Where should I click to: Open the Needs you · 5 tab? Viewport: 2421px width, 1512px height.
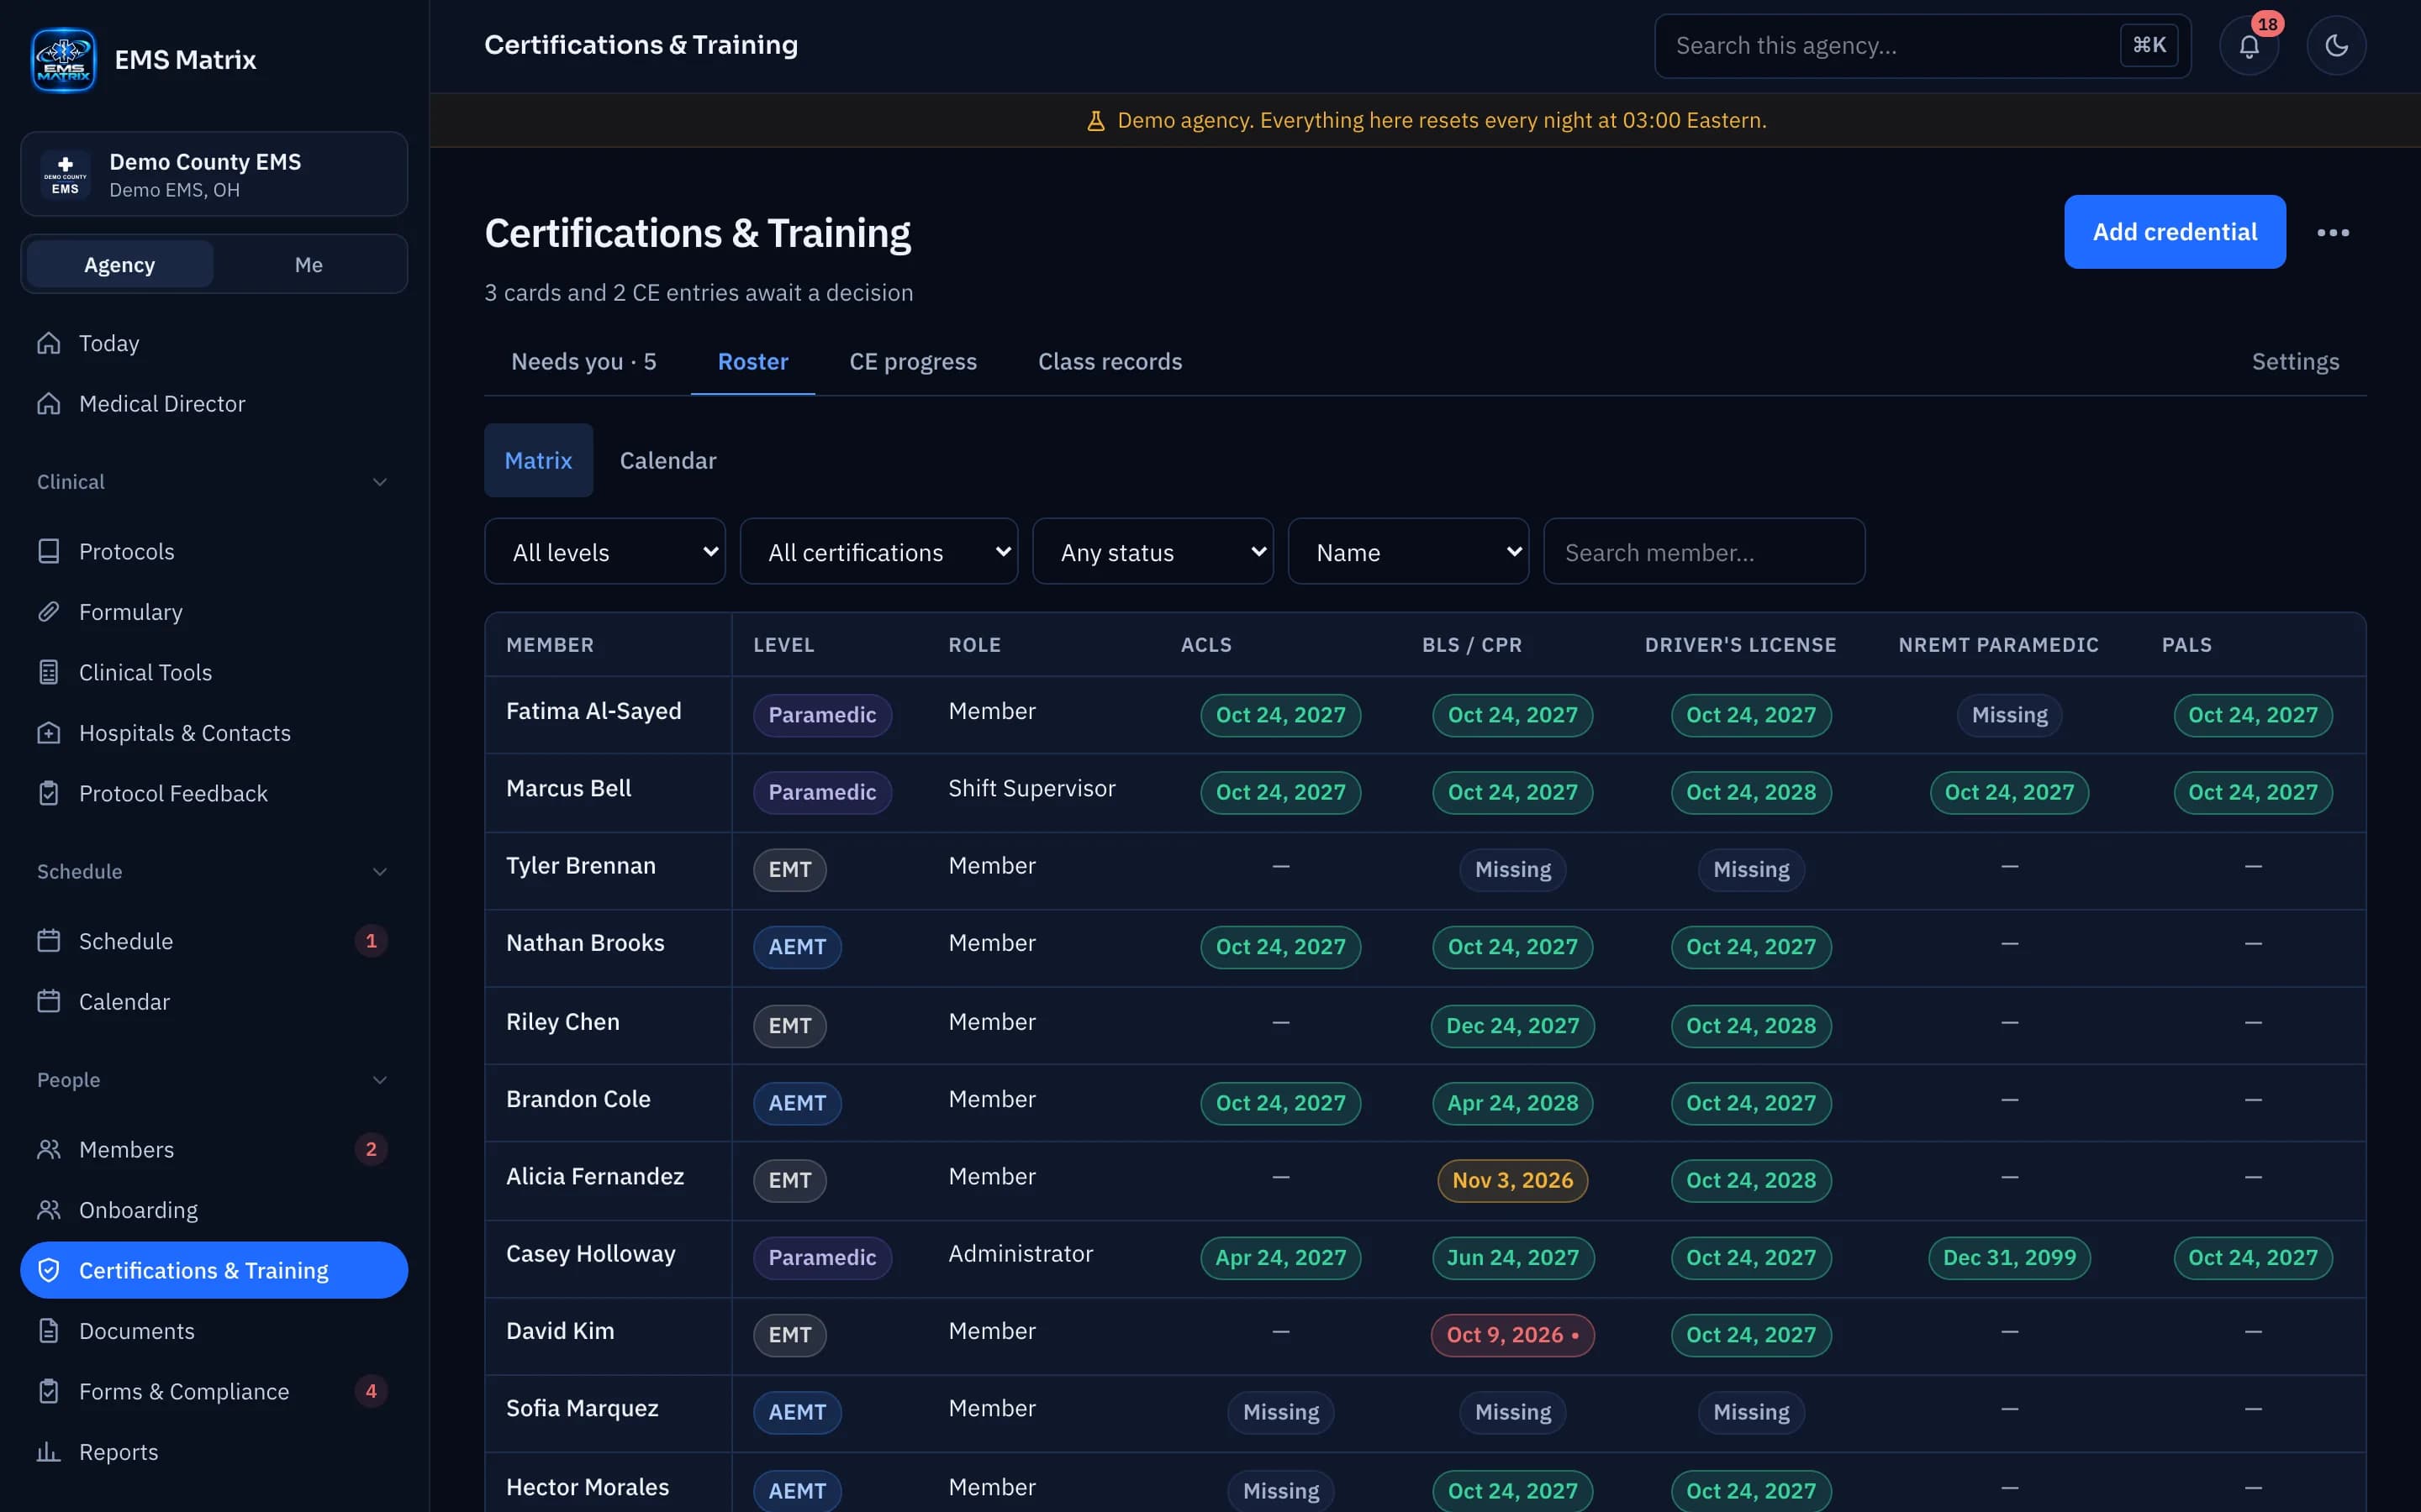click(583, 362)
